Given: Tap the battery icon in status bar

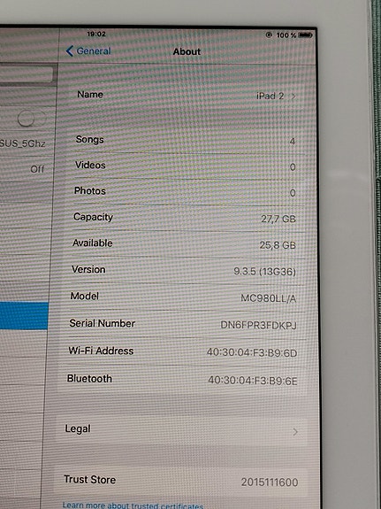Looking at the screenshot, I should point(305,35).
